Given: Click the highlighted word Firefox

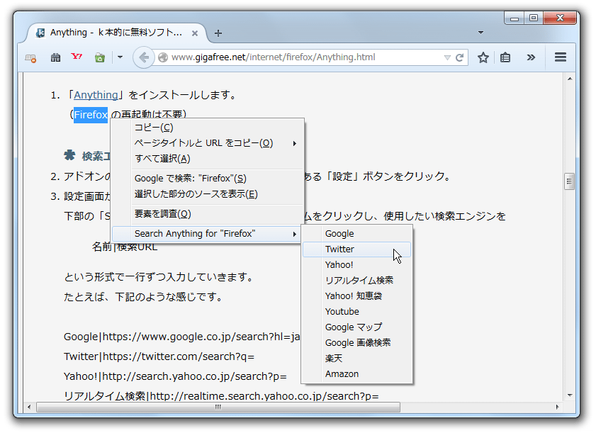Looking at the screenshot, I should [x=91, y=114].
